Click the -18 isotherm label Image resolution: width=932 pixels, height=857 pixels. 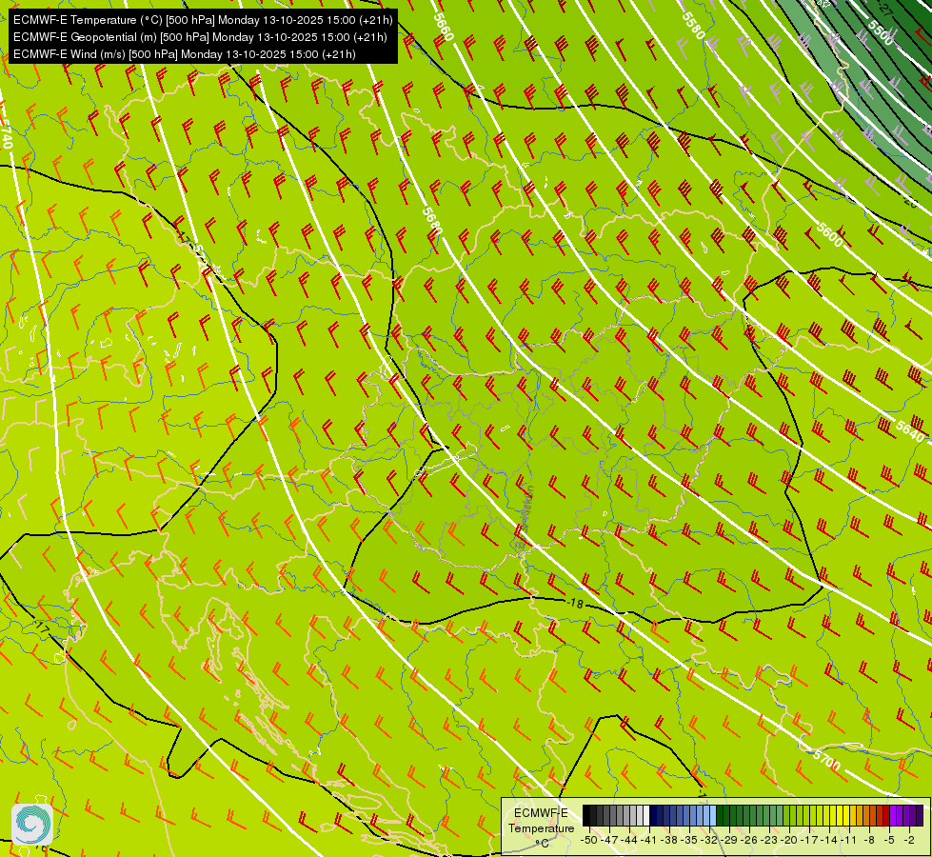(575, 604)
